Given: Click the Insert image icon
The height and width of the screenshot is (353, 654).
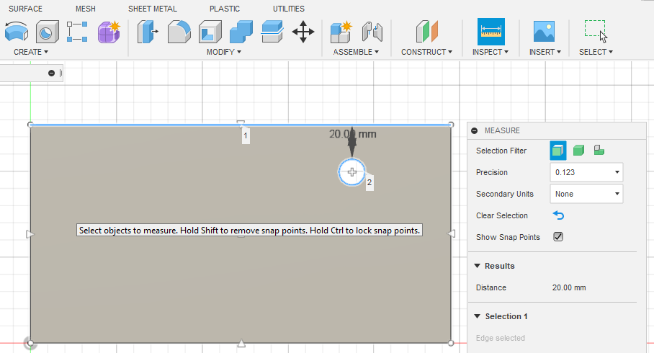Looking at the screenshot, I should pos(543,32).
